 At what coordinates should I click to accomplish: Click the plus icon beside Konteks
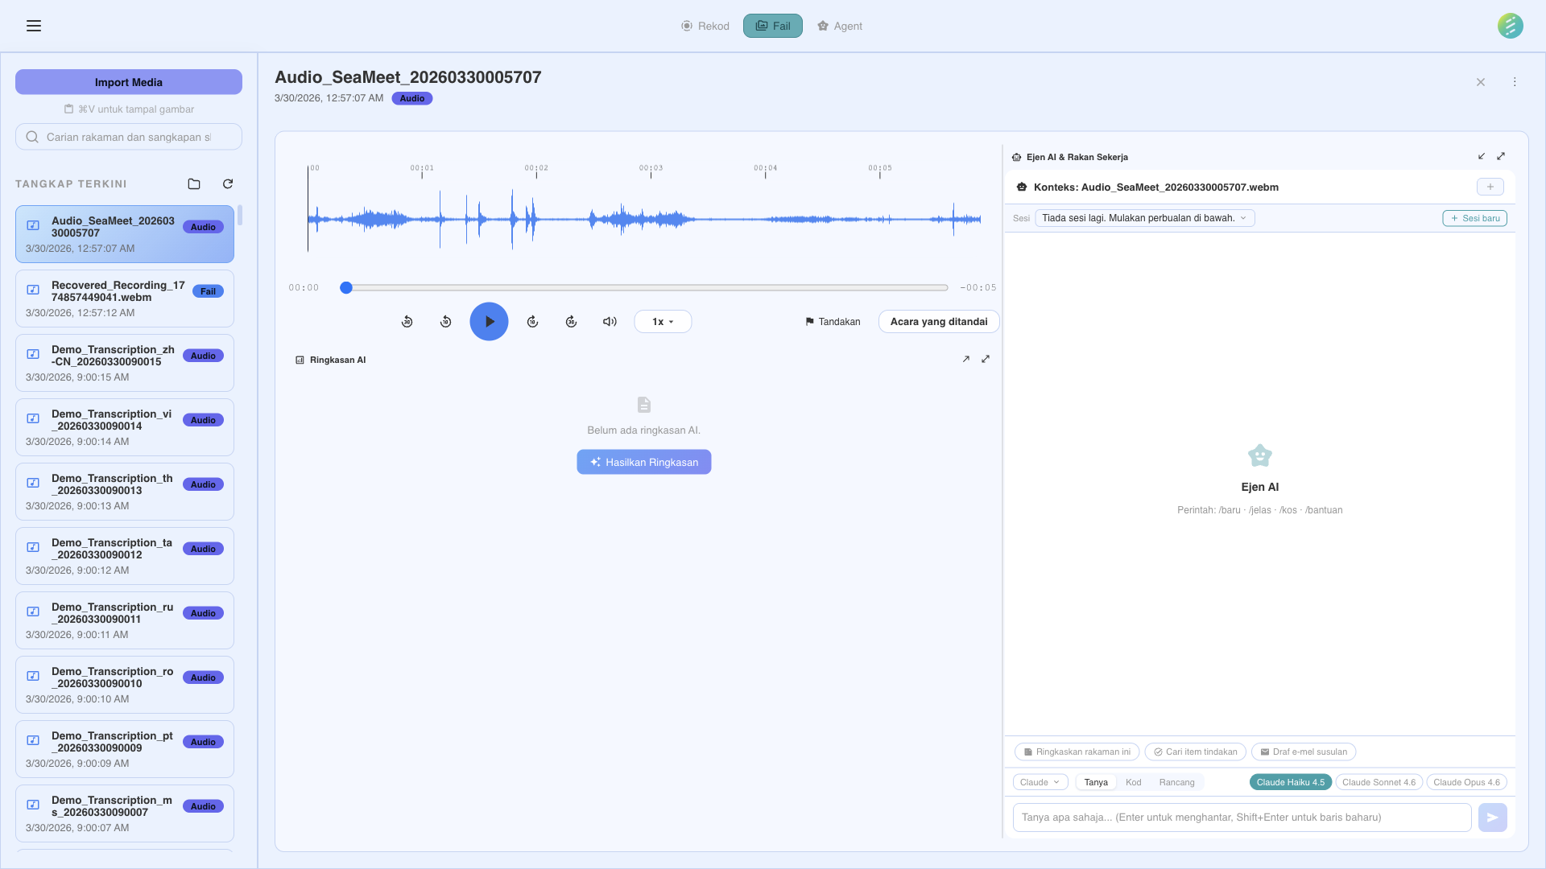click(1490, 187)
